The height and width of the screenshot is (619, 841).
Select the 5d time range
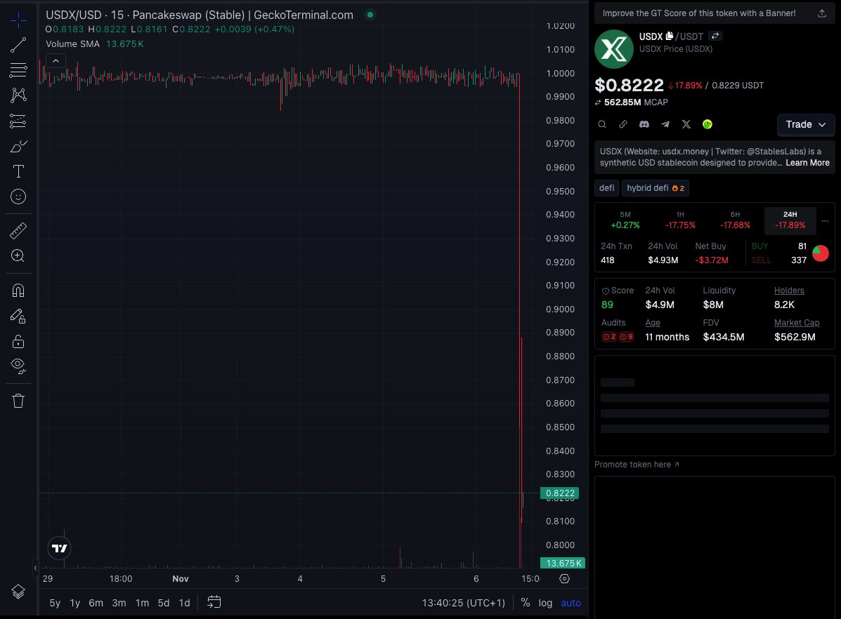(164, 603)
